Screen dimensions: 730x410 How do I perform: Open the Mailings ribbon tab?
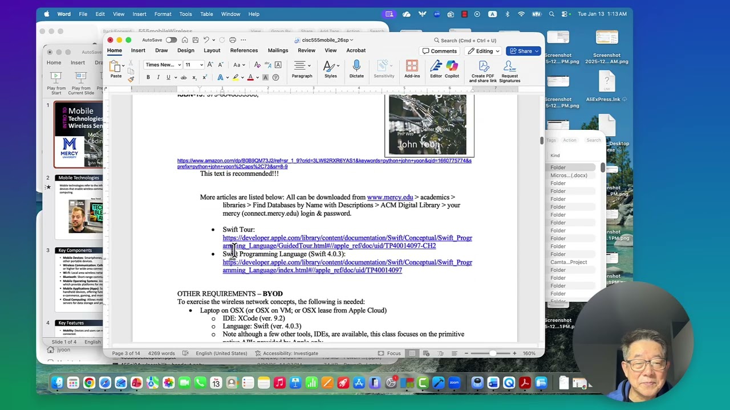coord(278,50)
